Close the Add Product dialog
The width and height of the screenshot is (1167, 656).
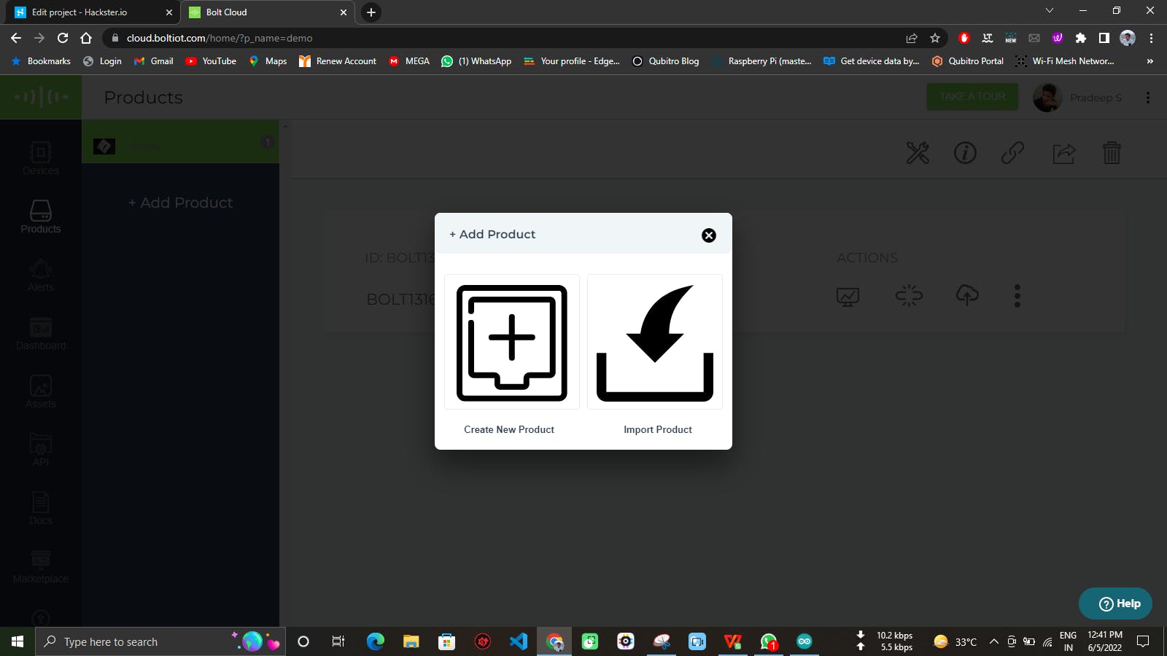[709, 235]
